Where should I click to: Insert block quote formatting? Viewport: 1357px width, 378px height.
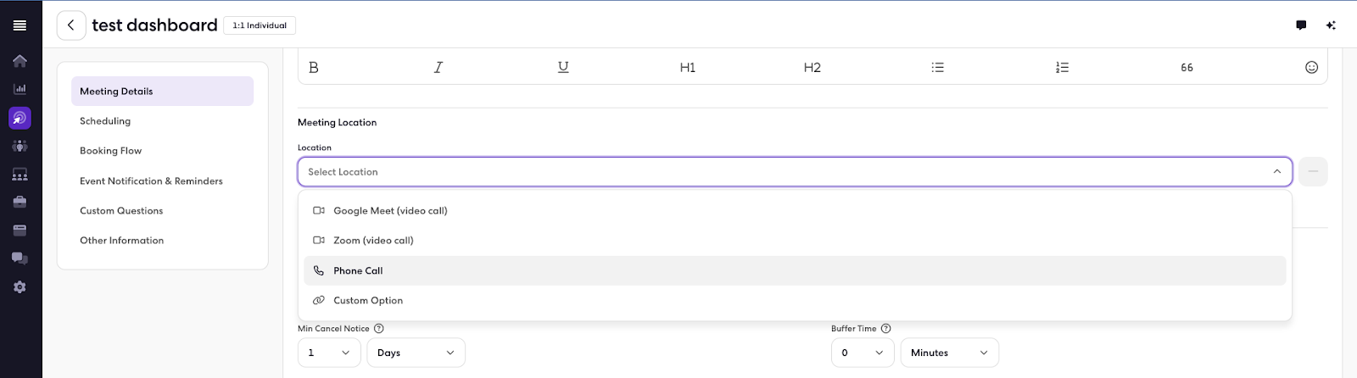(1187, 68)
